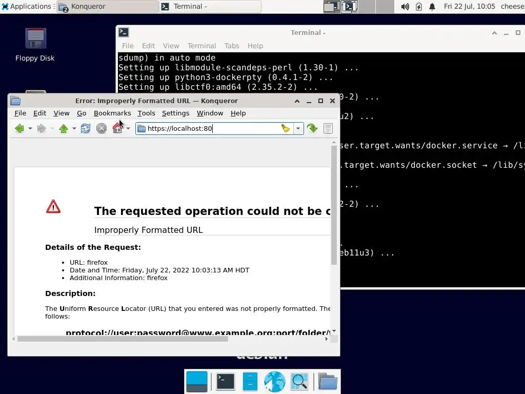Open the Settings menu
The image size is (525, 394).
point(175,113)
